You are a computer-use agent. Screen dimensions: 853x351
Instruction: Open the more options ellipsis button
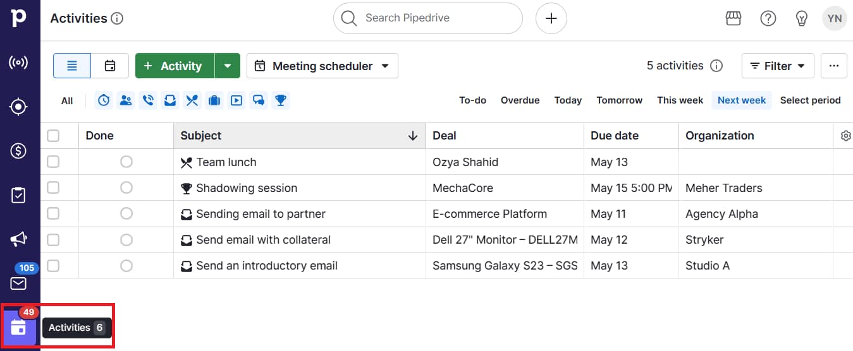(x=834, y=66)
